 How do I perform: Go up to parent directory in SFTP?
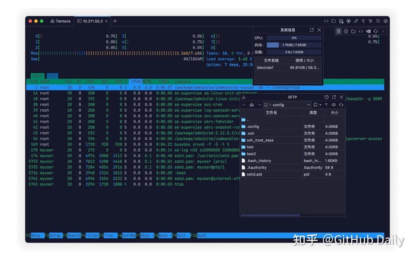(326, 105)
